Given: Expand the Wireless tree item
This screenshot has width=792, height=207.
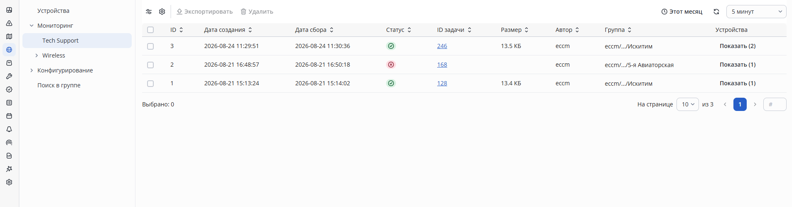Looking at the screenshot, I should pos(37,55).
